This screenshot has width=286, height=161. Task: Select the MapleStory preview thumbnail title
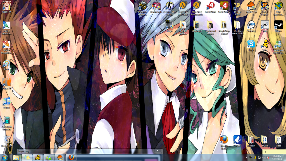(24, 151)
